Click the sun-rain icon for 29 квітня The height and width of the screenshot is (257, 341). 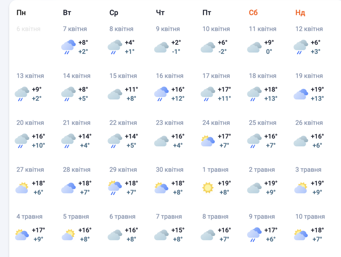[x=115, y=188]
